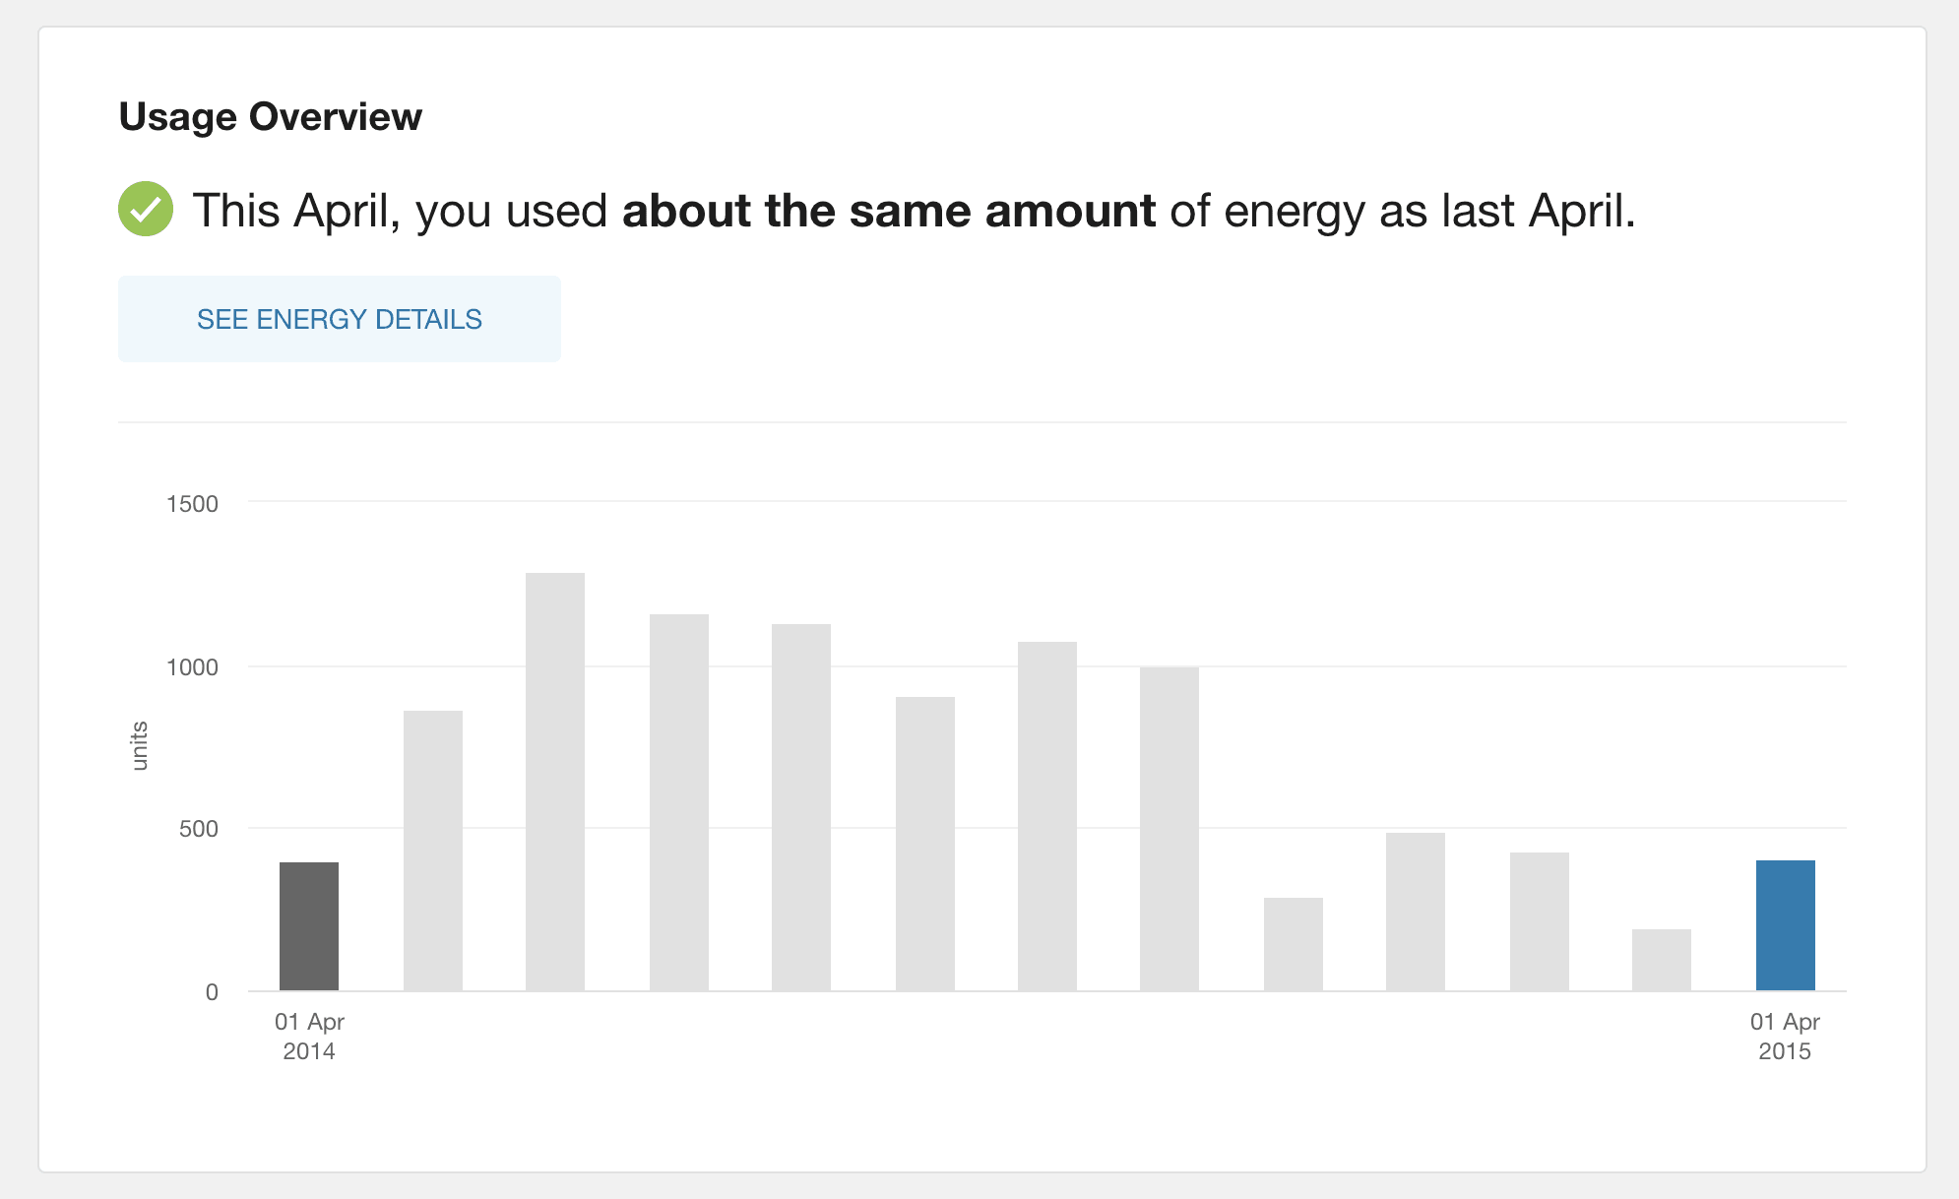Click the Usage Overview heading
This screenshot has height=1199, width=1959.
click(270, 116)
